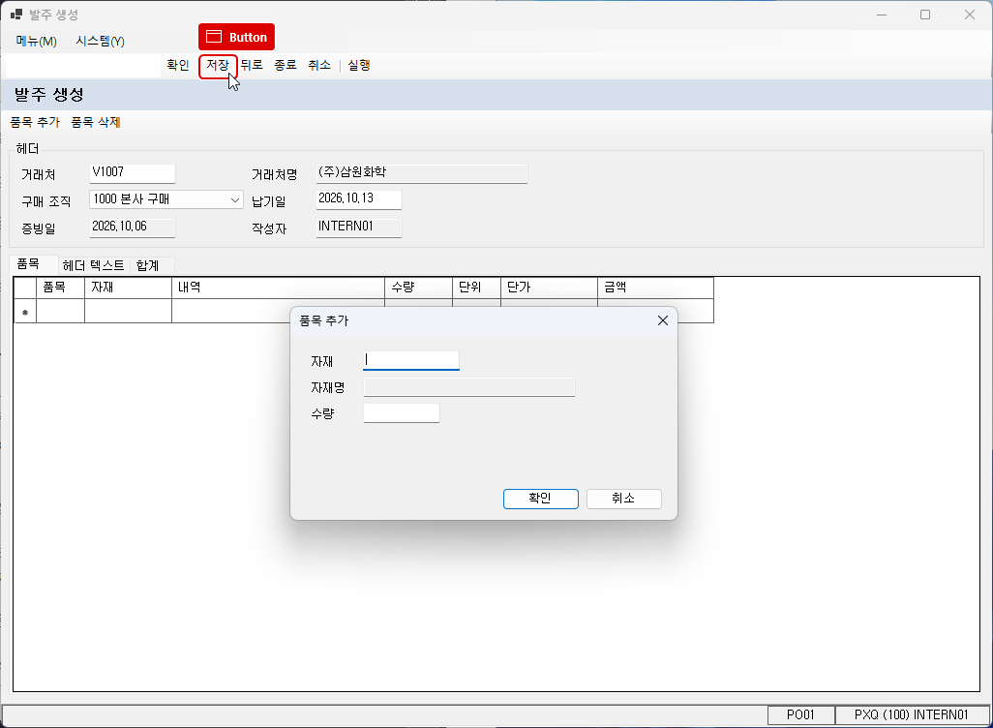Click the 확인 toolbar button
Screen dimensions: 993x728
tap(178, 65)
